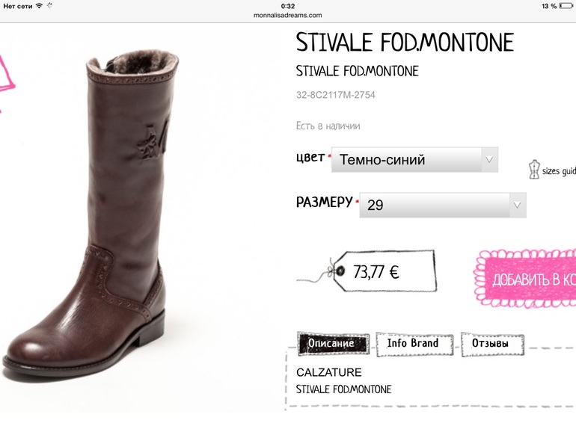Click the Есть в наличии availability text
Screen dimensions: 576x432
click(x=328, y=126)
